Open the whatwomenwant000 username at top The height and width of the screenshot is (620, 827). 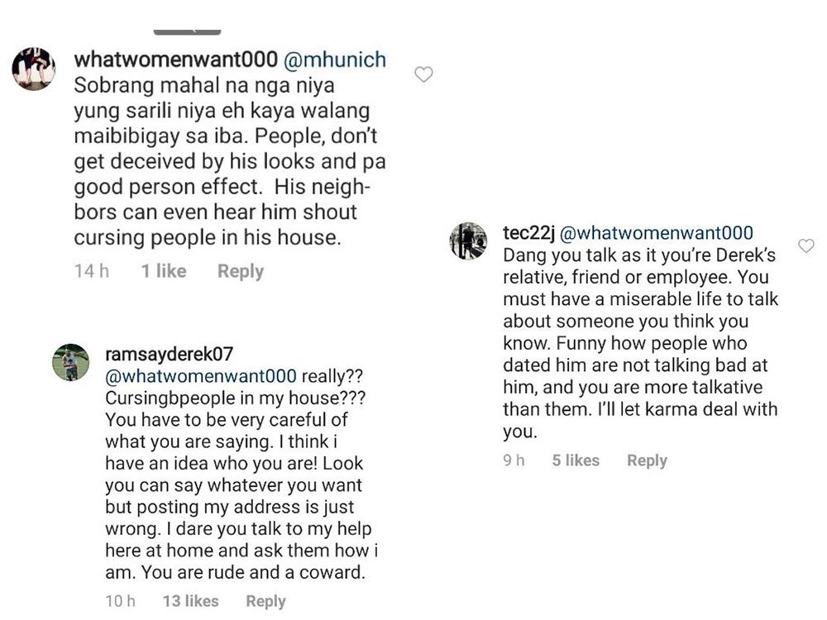tap(175, 60)
